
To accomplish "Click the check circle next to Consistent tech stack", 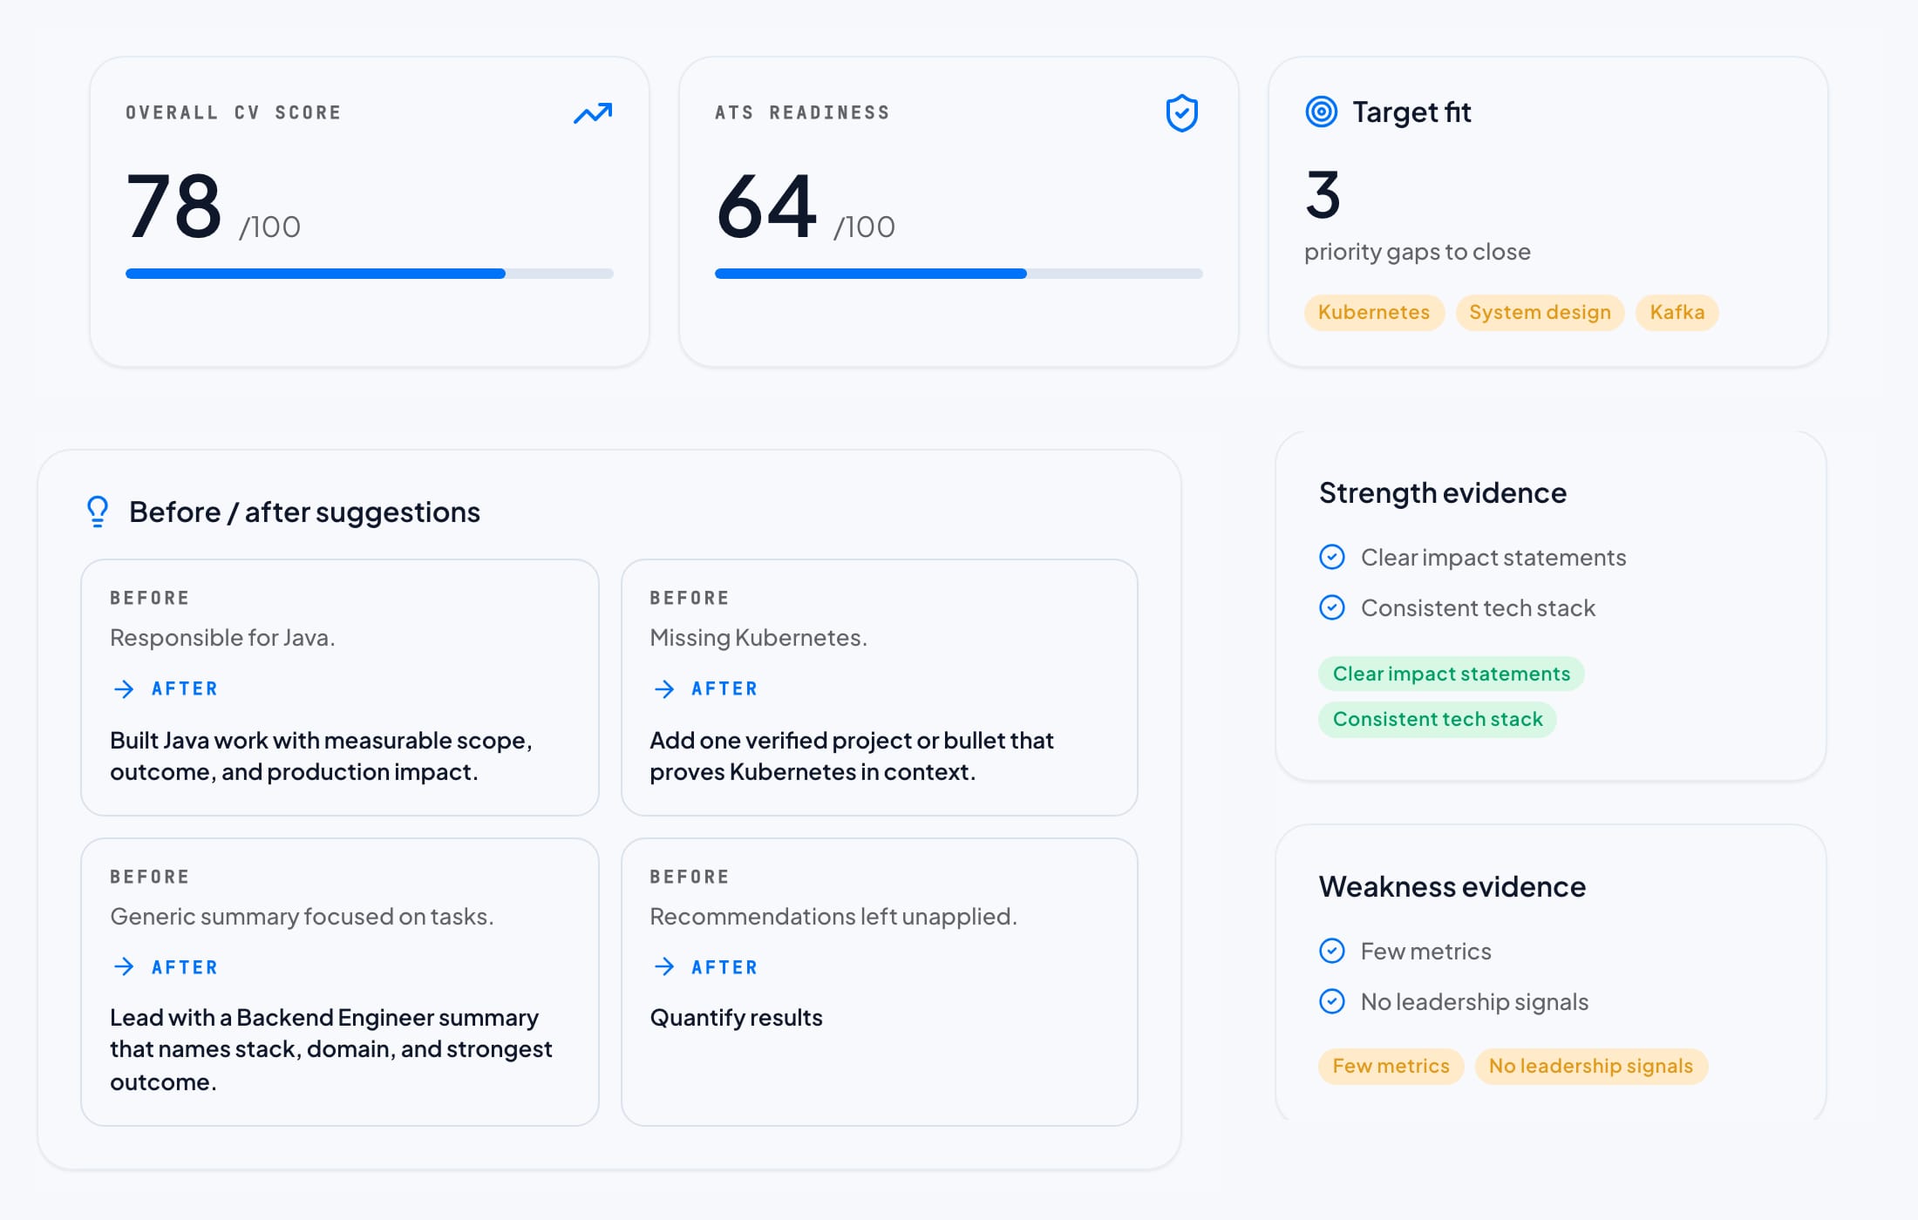I will 1332,607.
